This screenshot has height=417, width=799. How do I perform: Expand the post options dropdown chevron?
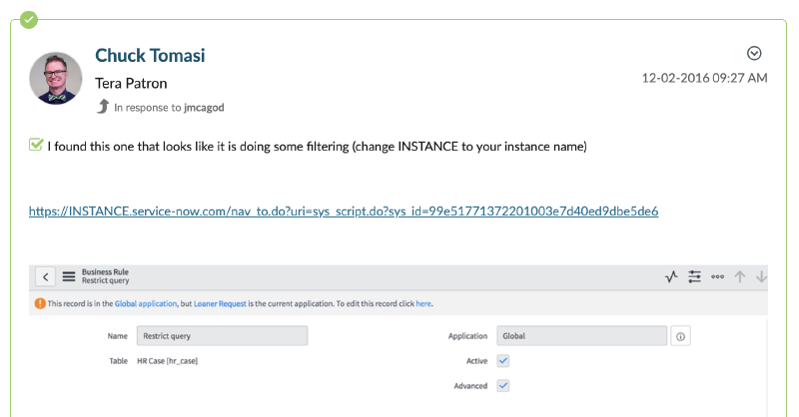[x=755, y=54]
